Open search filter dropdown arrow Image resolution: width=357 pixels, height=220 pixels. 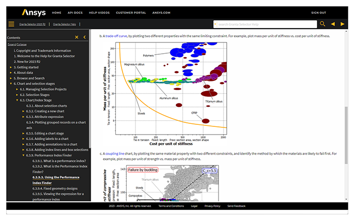215,24
